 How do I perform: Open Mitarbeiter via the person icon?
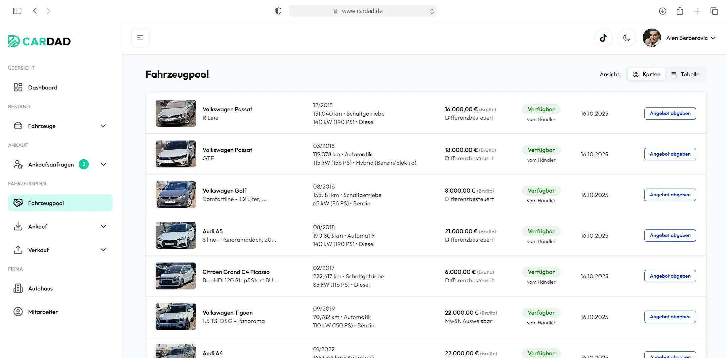(x=18, y=312)
